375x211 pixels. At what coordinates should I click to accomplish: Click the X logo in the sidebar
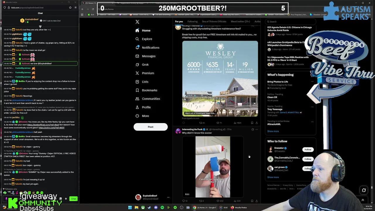tap(137, 22)
